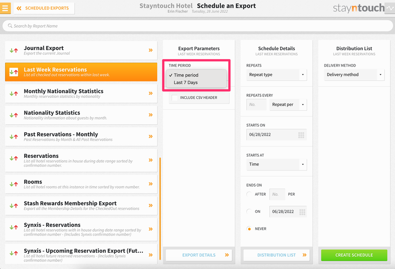The image size is (395, 269).
Task: Select Past Reservations - Monthly title
Action: (61, 134)
